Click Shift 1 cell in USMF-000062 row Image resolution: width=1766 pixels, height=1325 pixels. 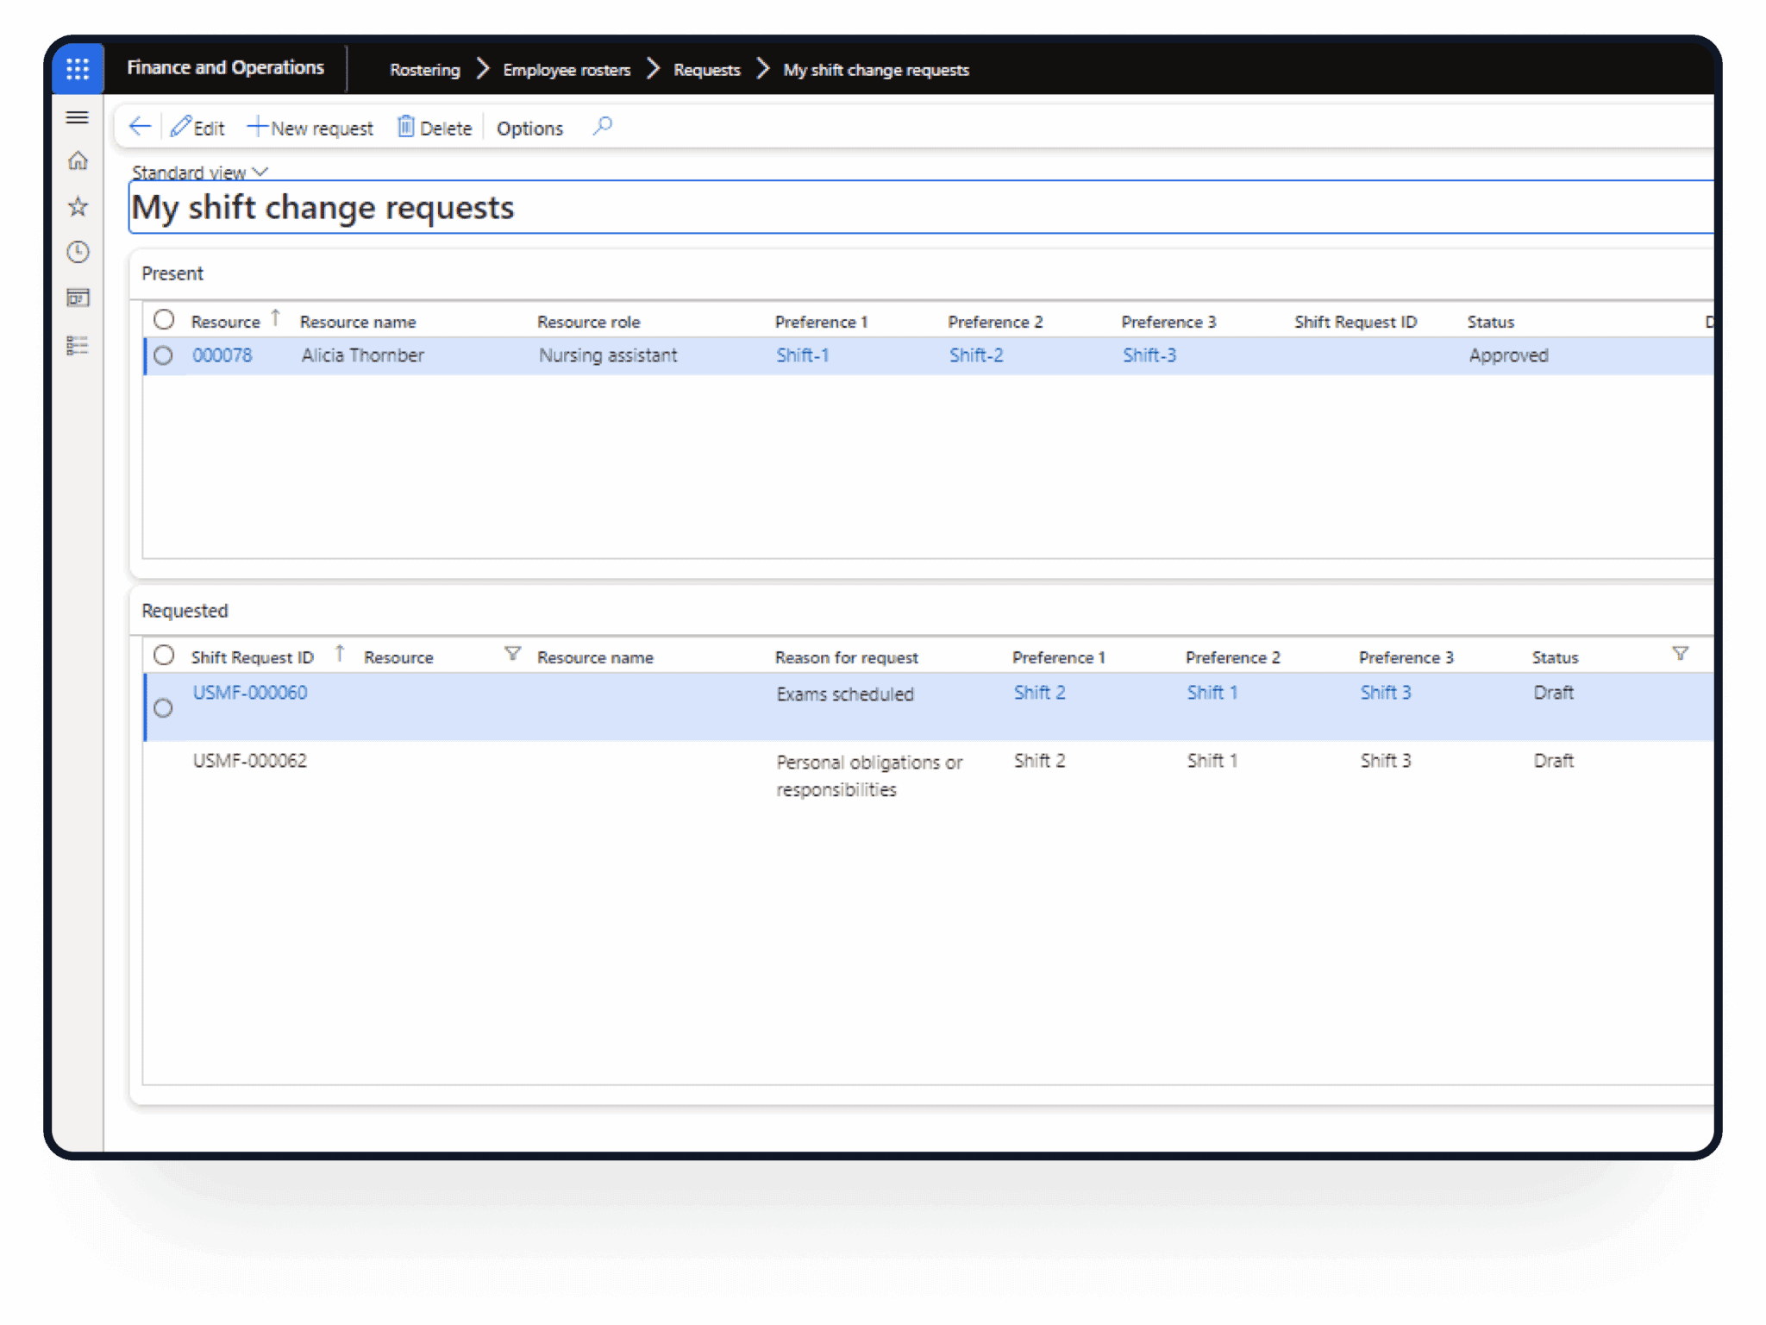coord(1212,761)
